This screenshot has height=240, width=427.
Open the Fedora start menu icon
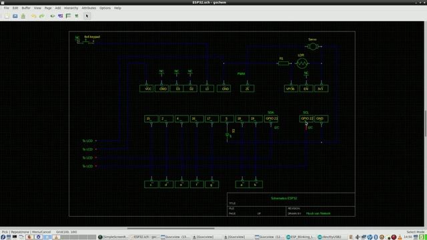[3, 237]
